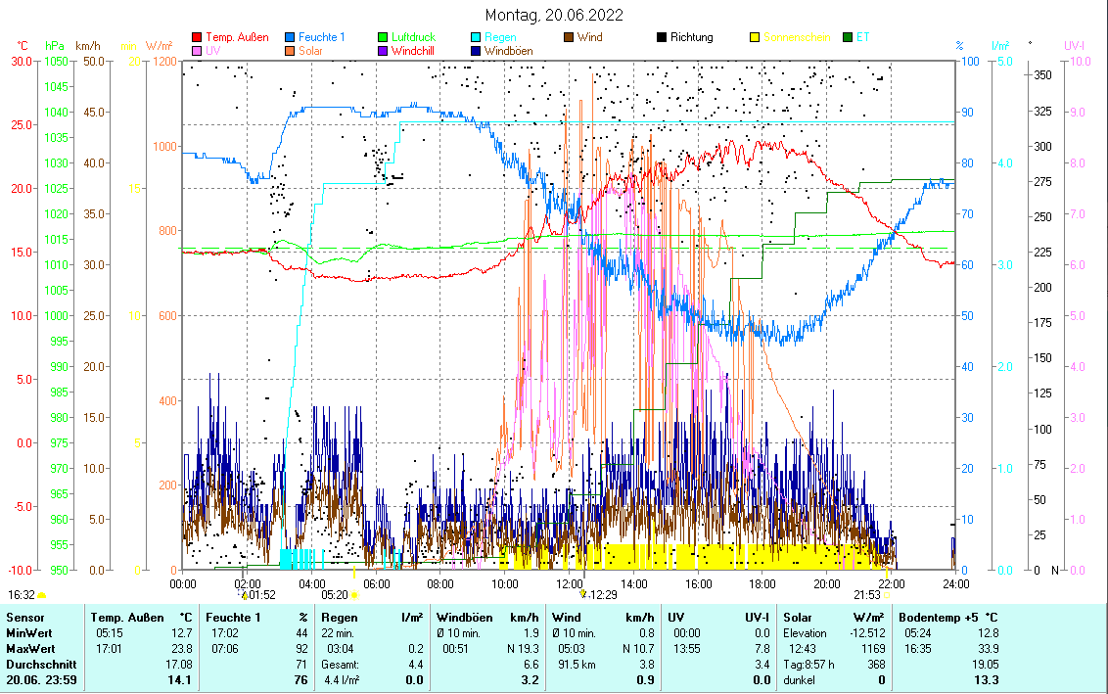Click the MaxWert row label

31,649
